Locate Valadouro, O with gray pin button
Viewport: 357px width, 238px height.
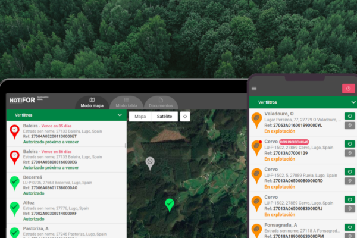[x=350, y=126]
